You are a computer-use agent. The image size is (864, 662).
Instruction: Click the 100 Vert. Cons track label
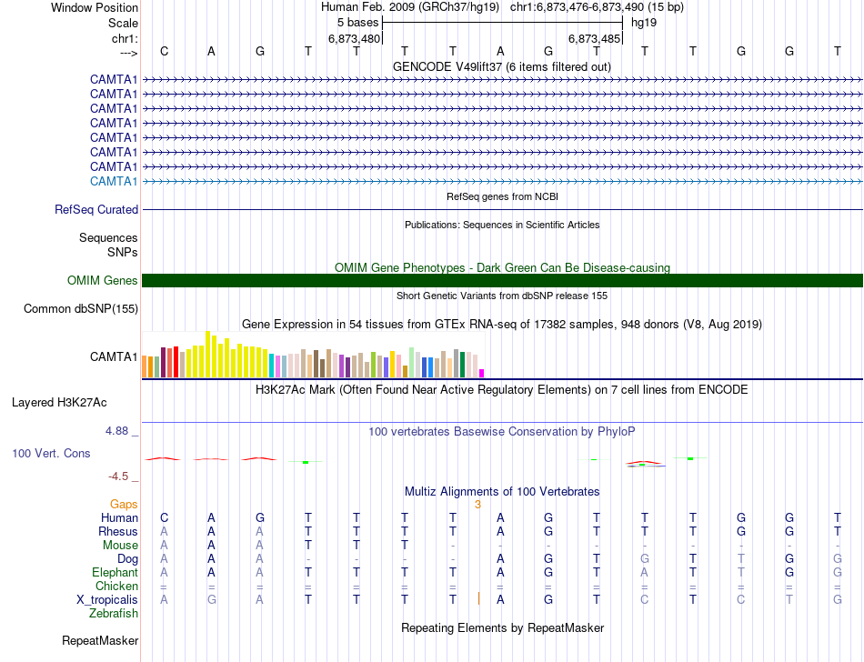[x=51, y=453]
